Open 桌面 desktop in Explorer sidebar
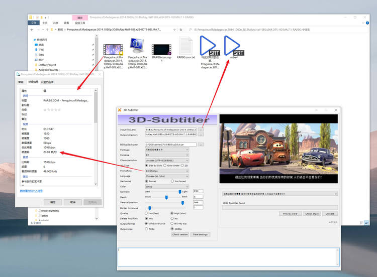The width and height of the screenshot is (377, 277). click(x=39, y=45)
